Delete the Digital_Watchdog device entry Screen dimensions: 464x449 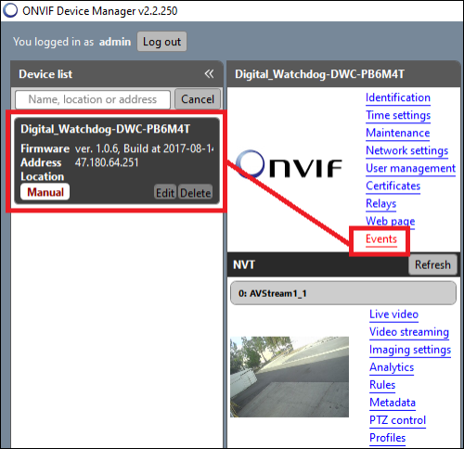(x=196, y=192)
